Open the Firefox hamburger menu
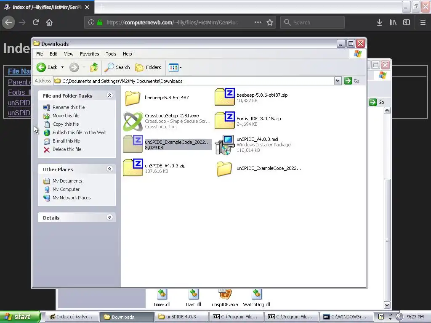The height and width of the screenshot is (323, 431). (x=423, y=22)
